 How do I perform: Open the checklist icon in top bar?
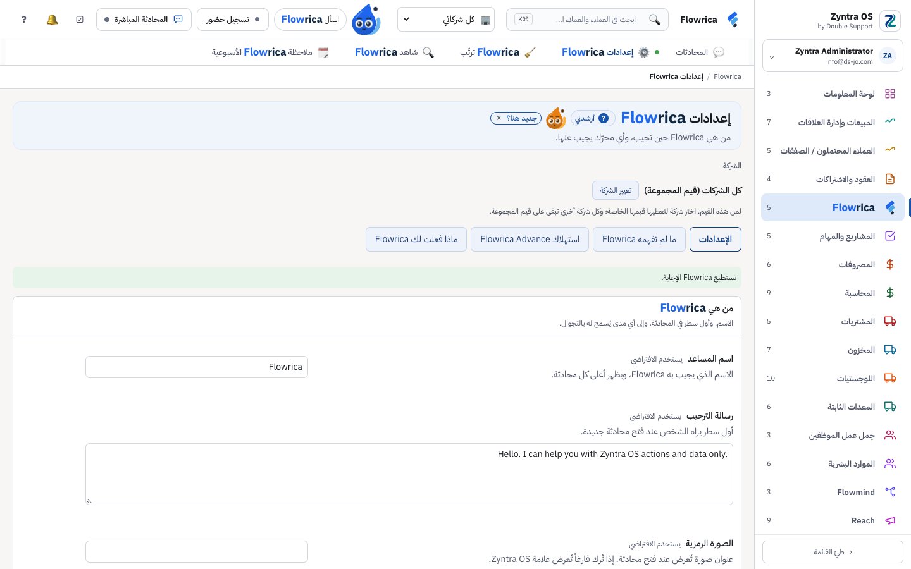click(x=80, y=20)
